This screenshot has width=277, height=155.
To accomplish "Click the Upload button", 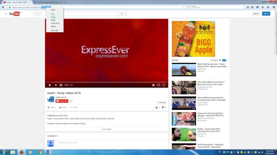I will tap(256, 14).
